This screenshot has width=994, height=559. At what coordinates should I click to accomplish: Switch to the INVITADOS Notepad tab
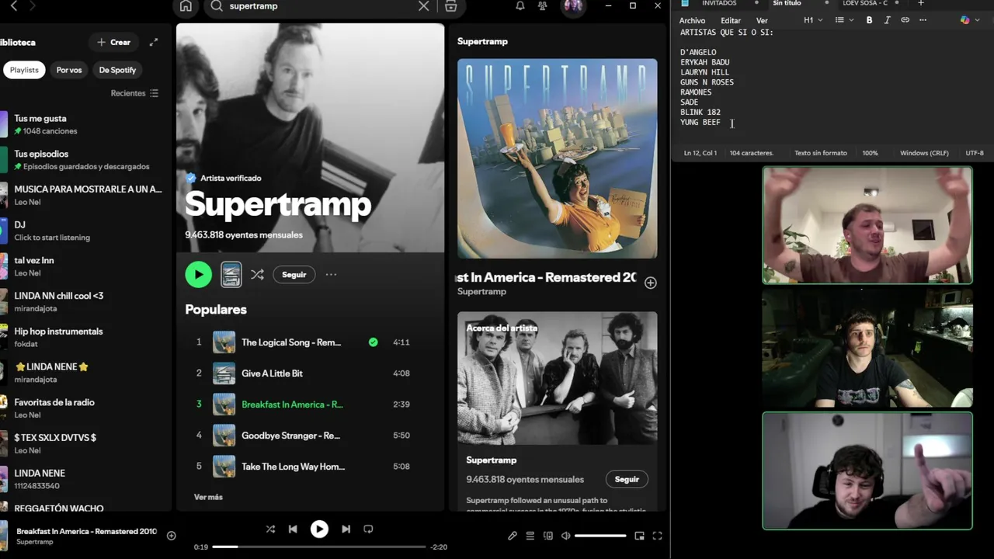point(719,4)
